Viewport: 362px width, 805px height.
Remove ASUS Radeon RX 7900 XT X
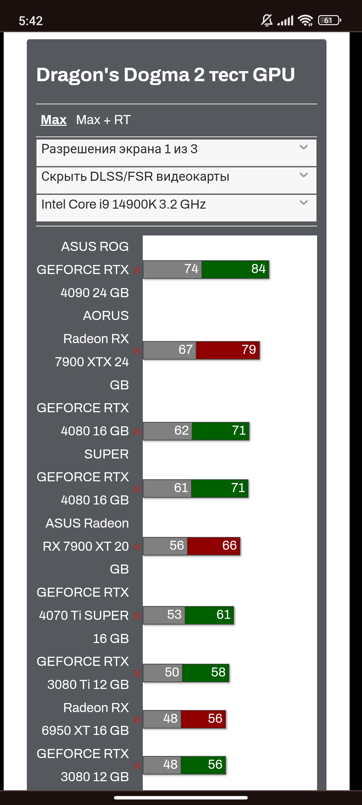(137, 547)
